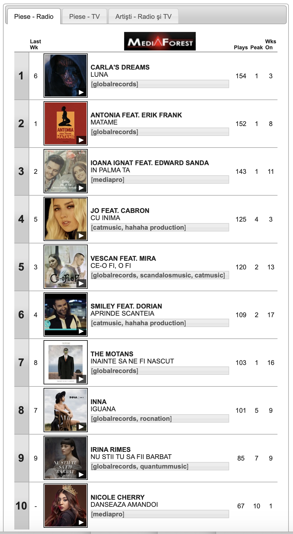Play the In Palma Ta preview
The image size is (293, 534).
(x=81, y=188)
